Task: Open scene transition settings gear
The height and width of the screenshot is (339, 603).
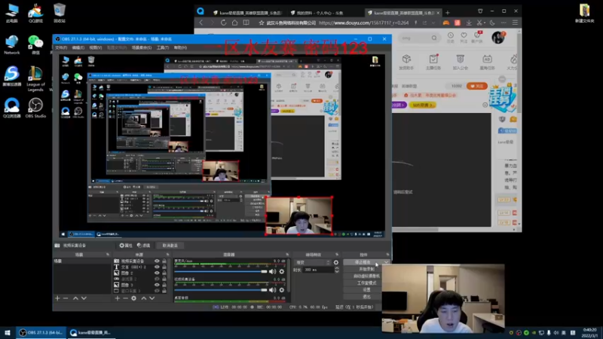Action: [x=336, y=262]
